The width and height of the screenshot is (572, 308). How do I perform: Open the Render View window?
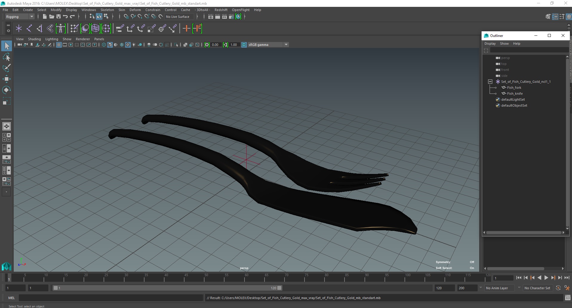211,17
